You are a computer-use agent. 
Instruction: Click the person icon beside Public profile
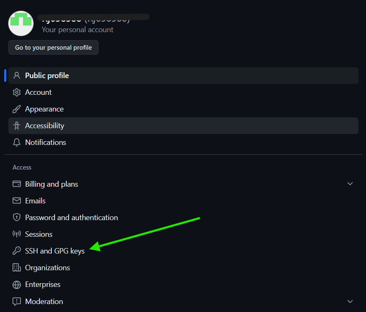[x=17, y=76]
